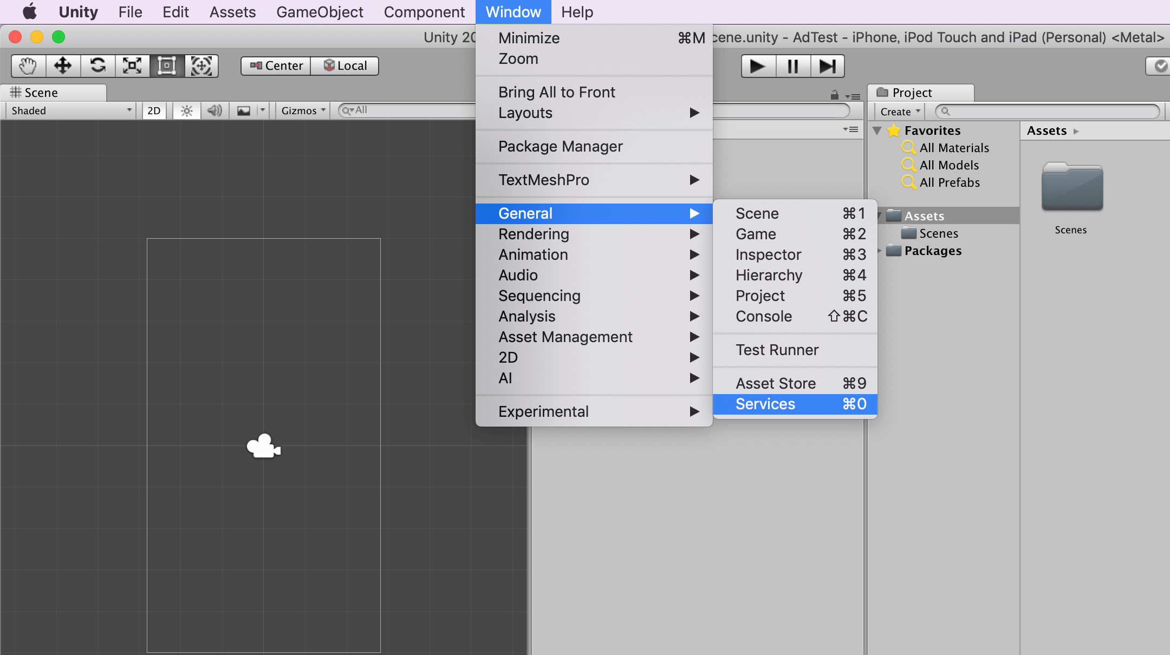1170x655 pixels.
Task: Click the panel lock icon
Action: pyautogui.click(x=835, y=95)
